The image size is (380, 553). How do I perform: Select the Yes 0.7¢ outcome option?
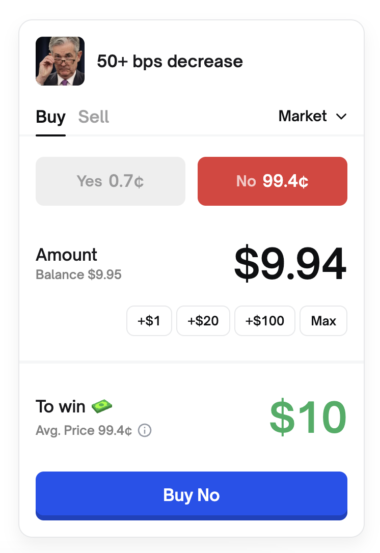click(x=111, y=181)
